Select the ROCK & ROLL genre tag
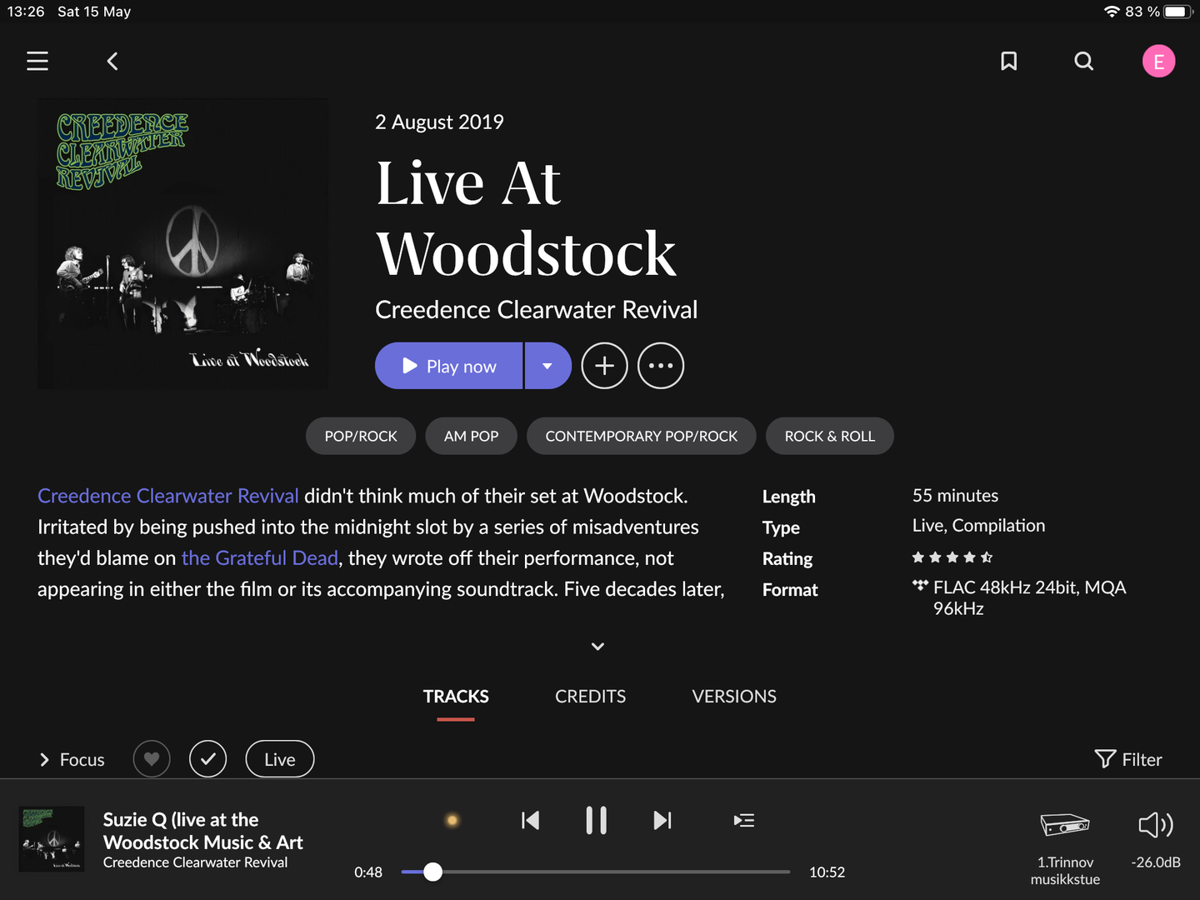 click(830, 436)
